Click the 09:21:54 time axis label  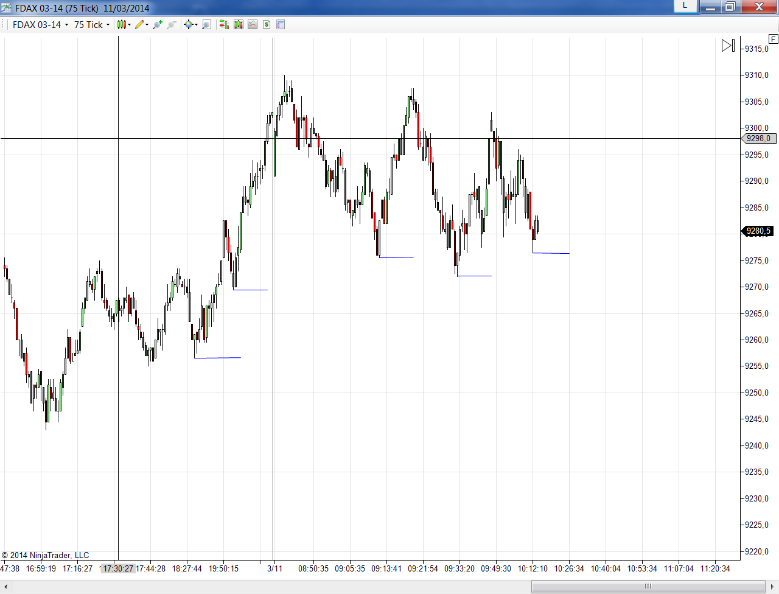pos(423,568)
